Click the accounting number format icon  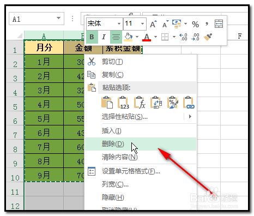[x=177, y=24]
